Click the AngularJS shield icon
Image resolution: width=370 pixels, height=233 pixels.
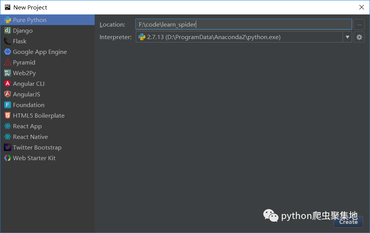(x=8, y=94)
